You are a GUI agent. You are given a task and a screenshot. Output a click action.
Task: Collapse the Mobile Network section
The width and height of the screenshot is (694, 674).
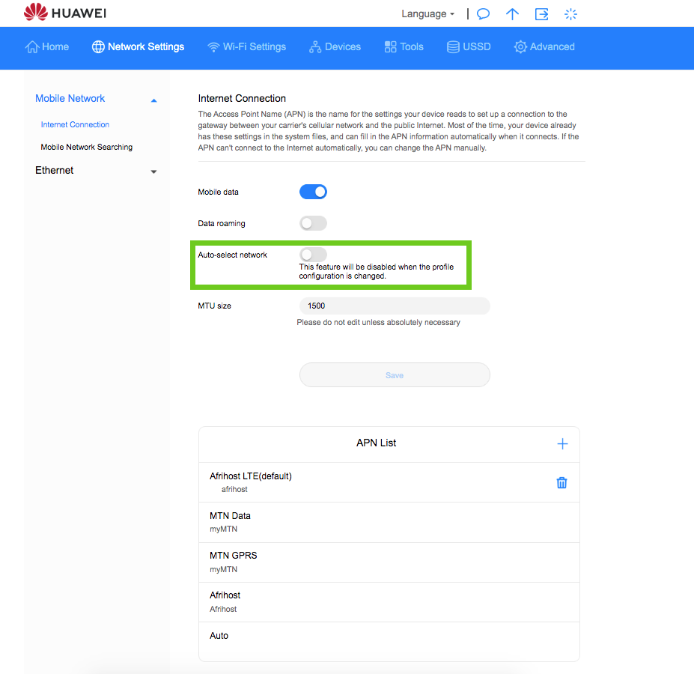point(153,100)
